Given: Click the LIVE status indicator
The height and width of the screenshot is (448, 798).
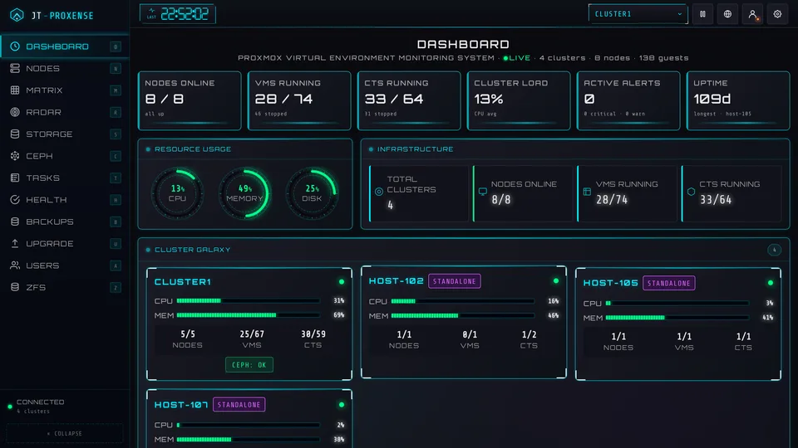Looking at the screenshot, I should [516, 58].
